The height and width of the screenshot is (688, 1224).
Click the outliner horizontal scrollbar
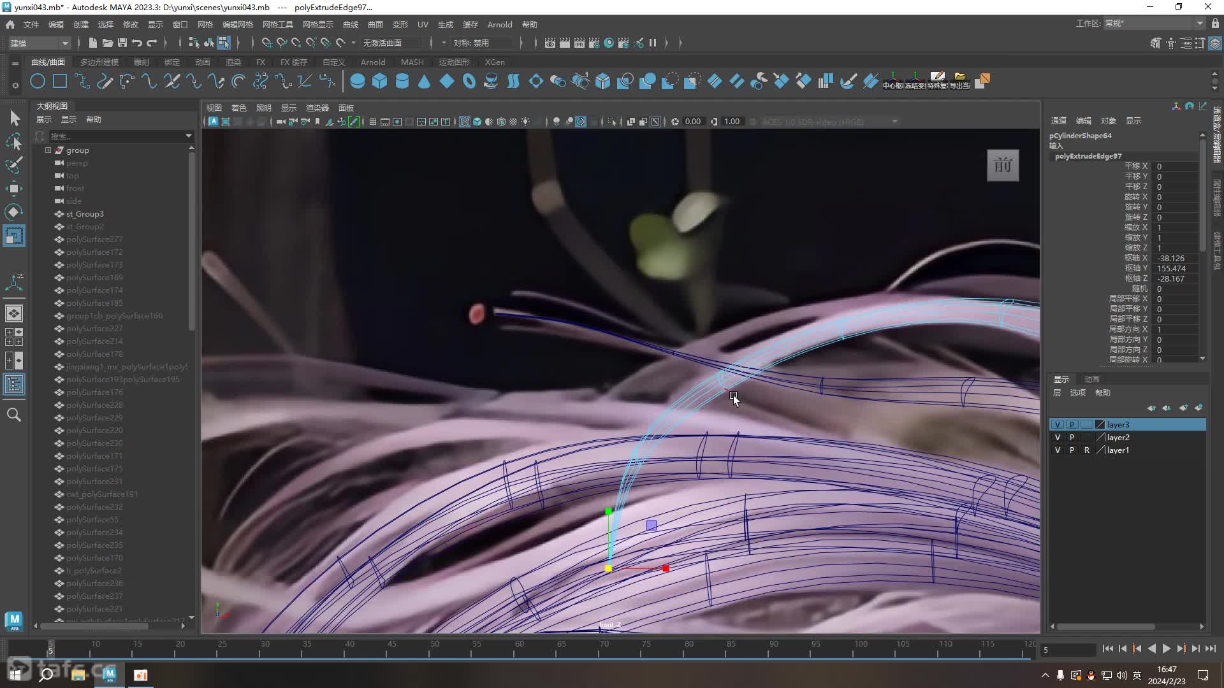(x=94, y=626)
